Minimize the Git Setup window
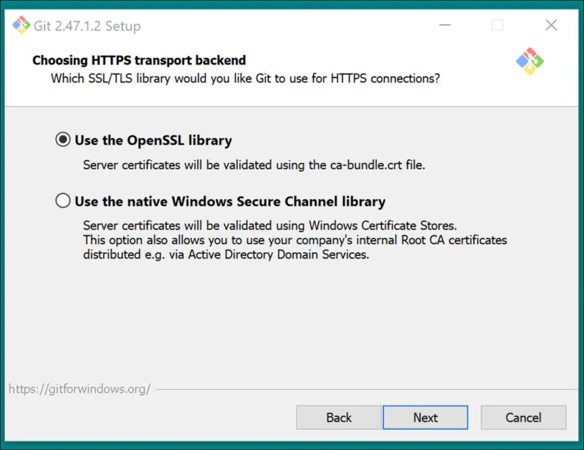Screen dimensions: 584x450 (x=444, y=26)
